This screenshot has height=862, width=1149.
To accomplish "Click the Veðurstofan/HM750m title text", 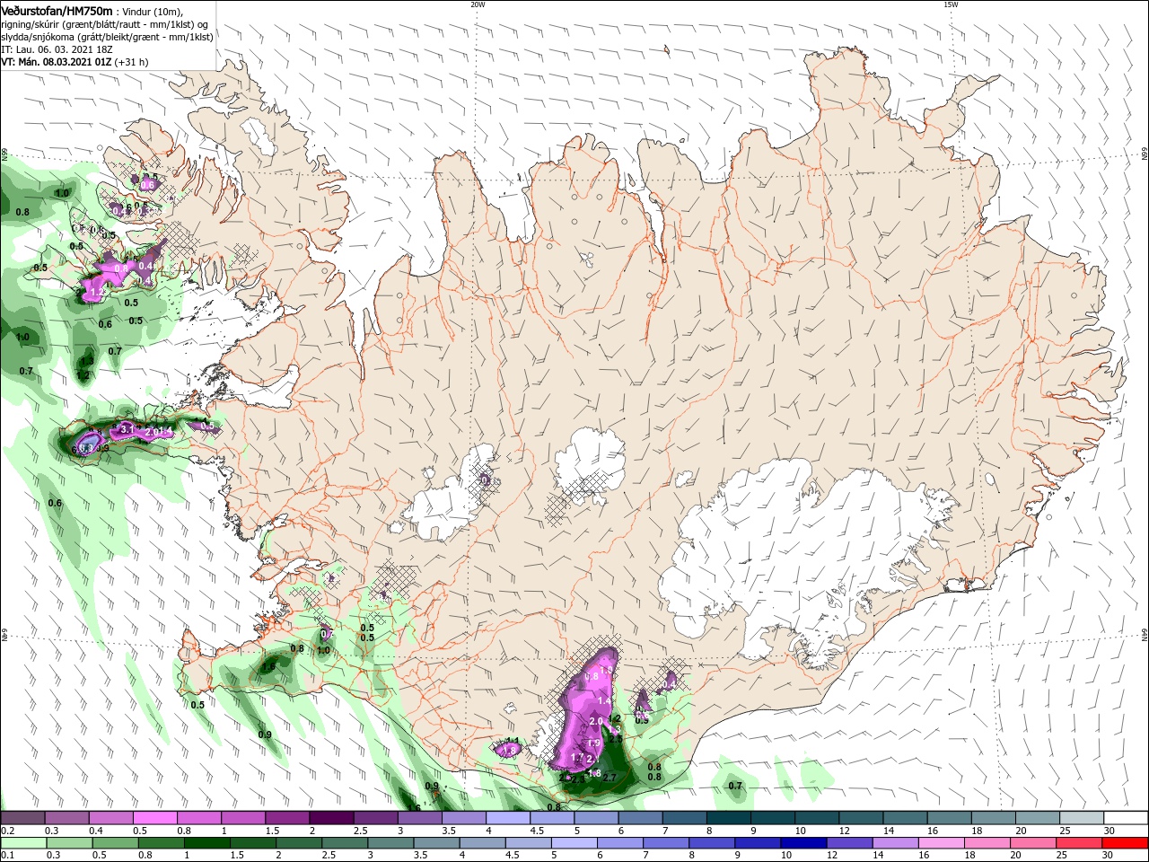I will pos(57,10).
